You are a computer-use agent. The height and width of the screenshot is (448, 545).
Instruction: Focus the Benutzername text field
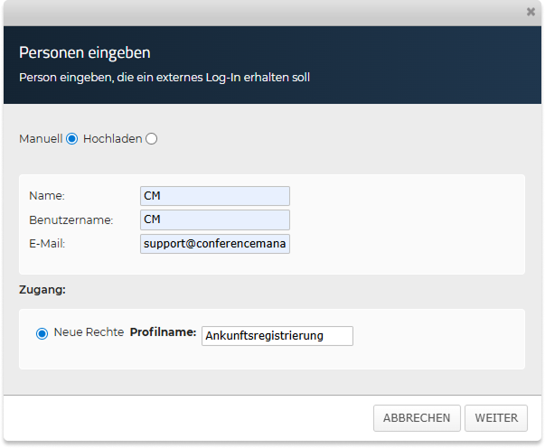tap(214, 219)
